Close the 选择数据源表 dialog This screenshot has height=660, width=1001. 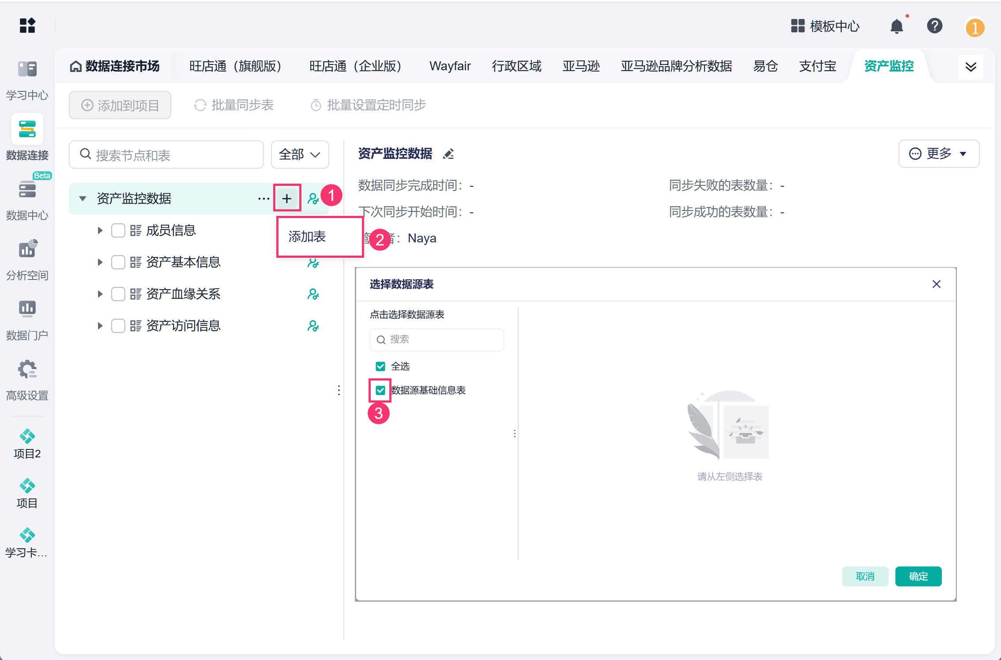click(936, 284)
